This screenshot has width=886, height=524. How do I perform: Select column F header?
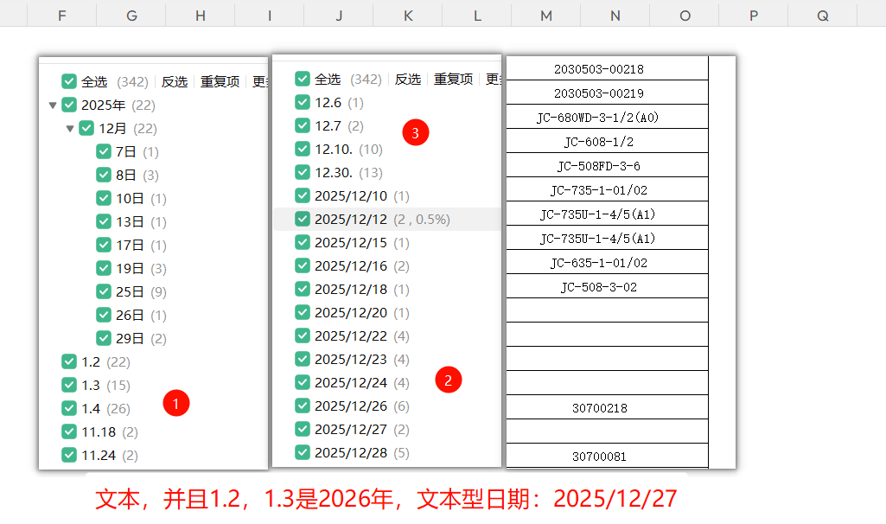[x=62, y=16]
